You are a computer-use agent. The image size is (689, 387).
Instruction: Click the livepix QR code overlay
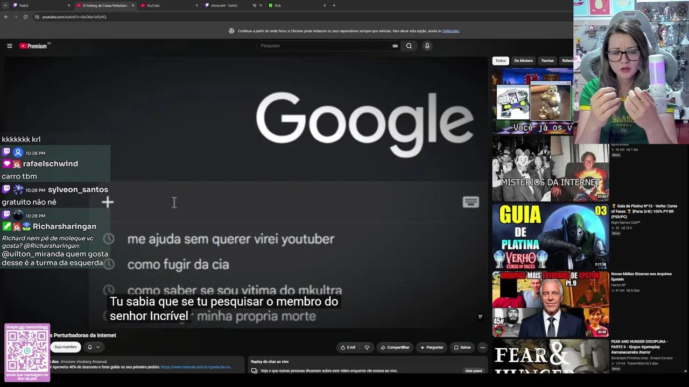pos(27,353)
